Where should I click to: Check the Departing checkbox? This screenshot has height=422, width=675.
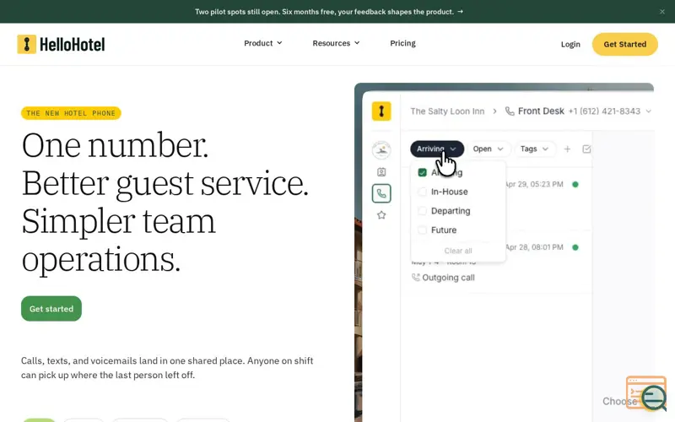click(423, 210)
